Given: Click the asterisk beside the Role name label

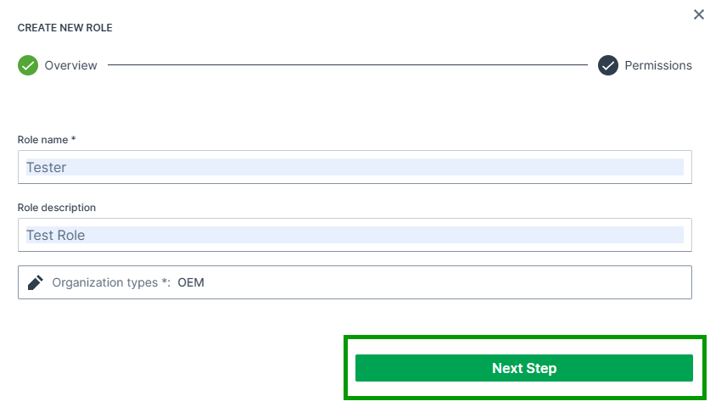Looking at the screenshot, I should pyautogui.click(x=74, y=138).
